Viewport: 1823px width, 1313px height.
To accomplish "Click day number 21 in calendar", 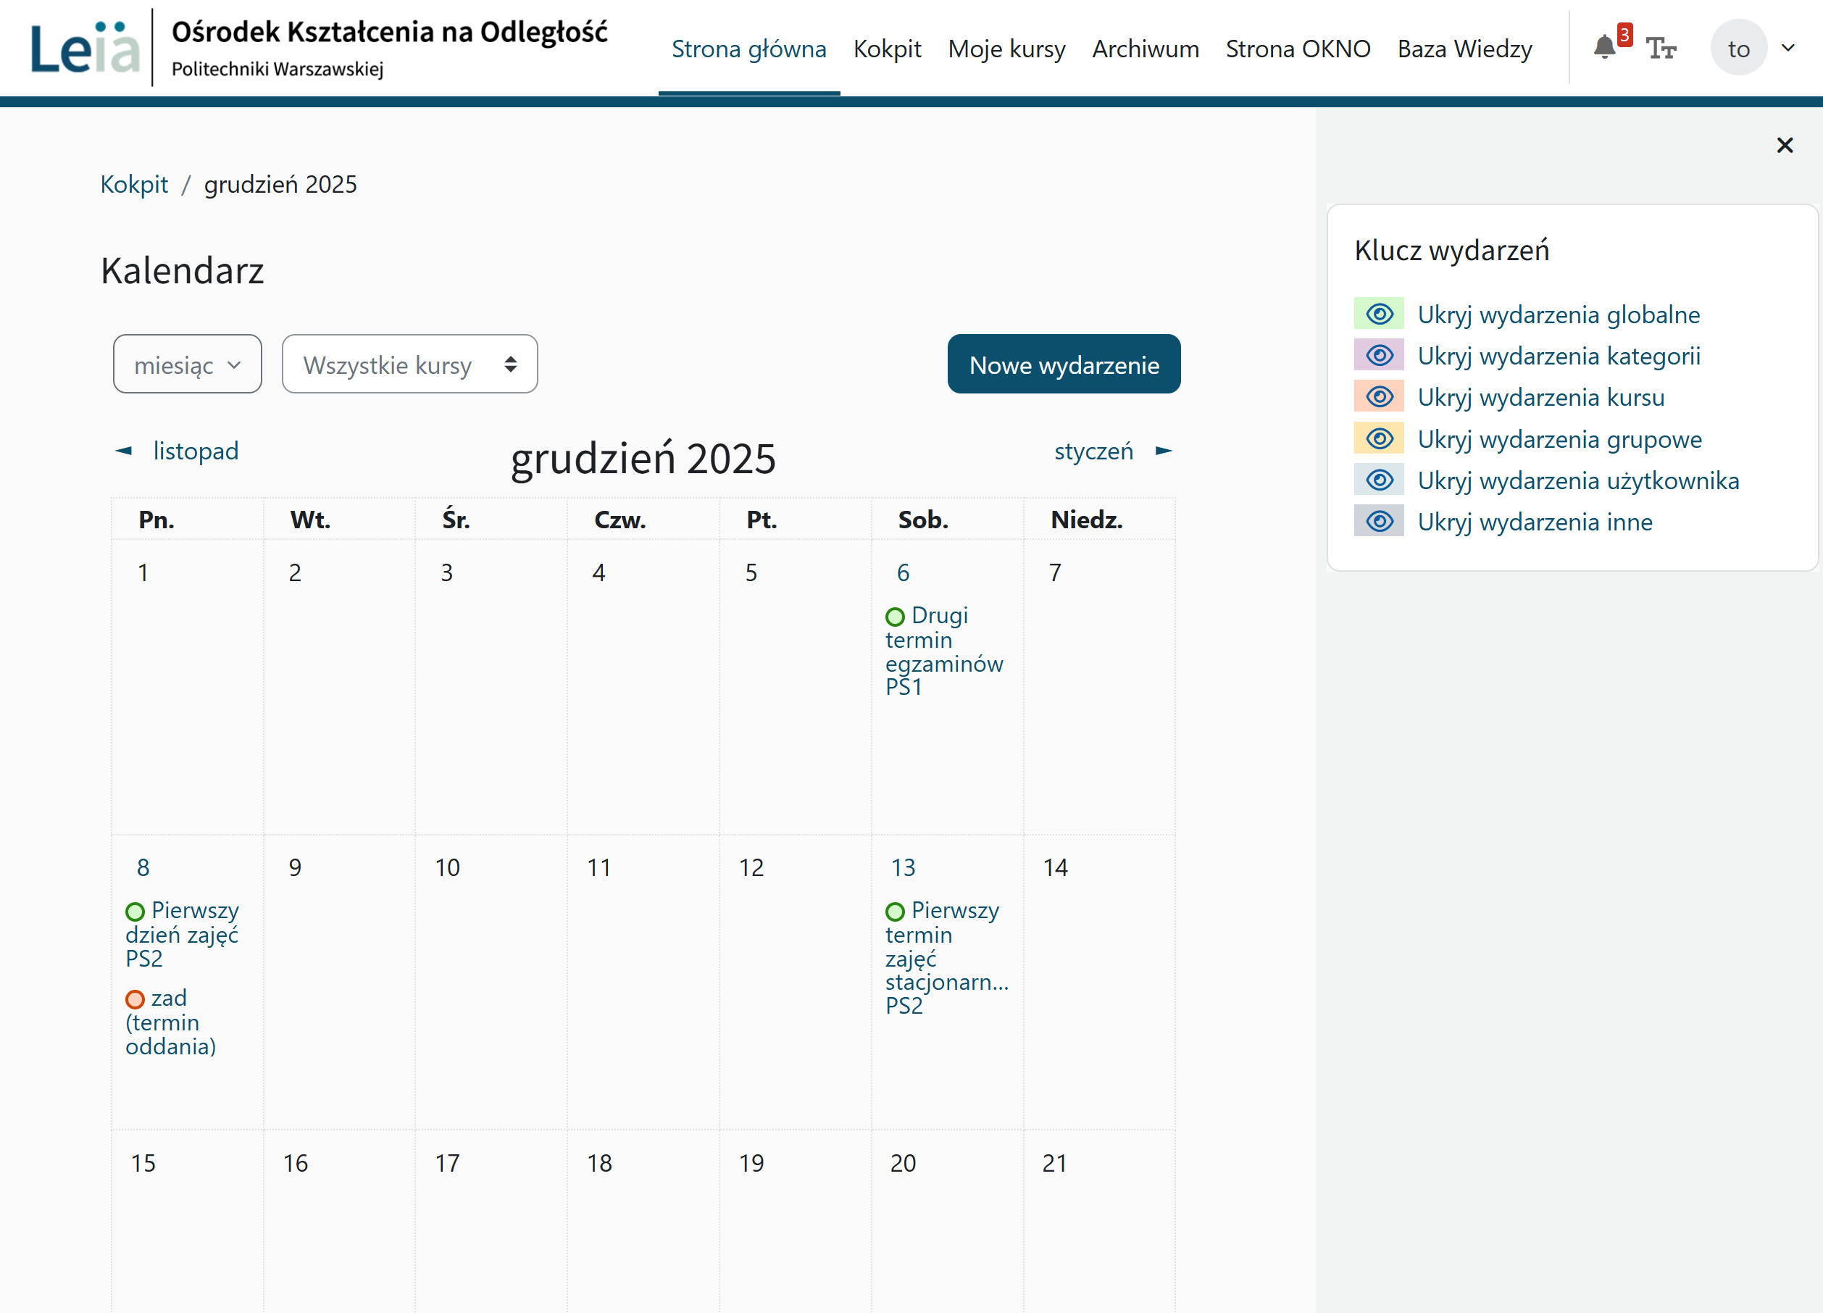I will 1054,1163.
